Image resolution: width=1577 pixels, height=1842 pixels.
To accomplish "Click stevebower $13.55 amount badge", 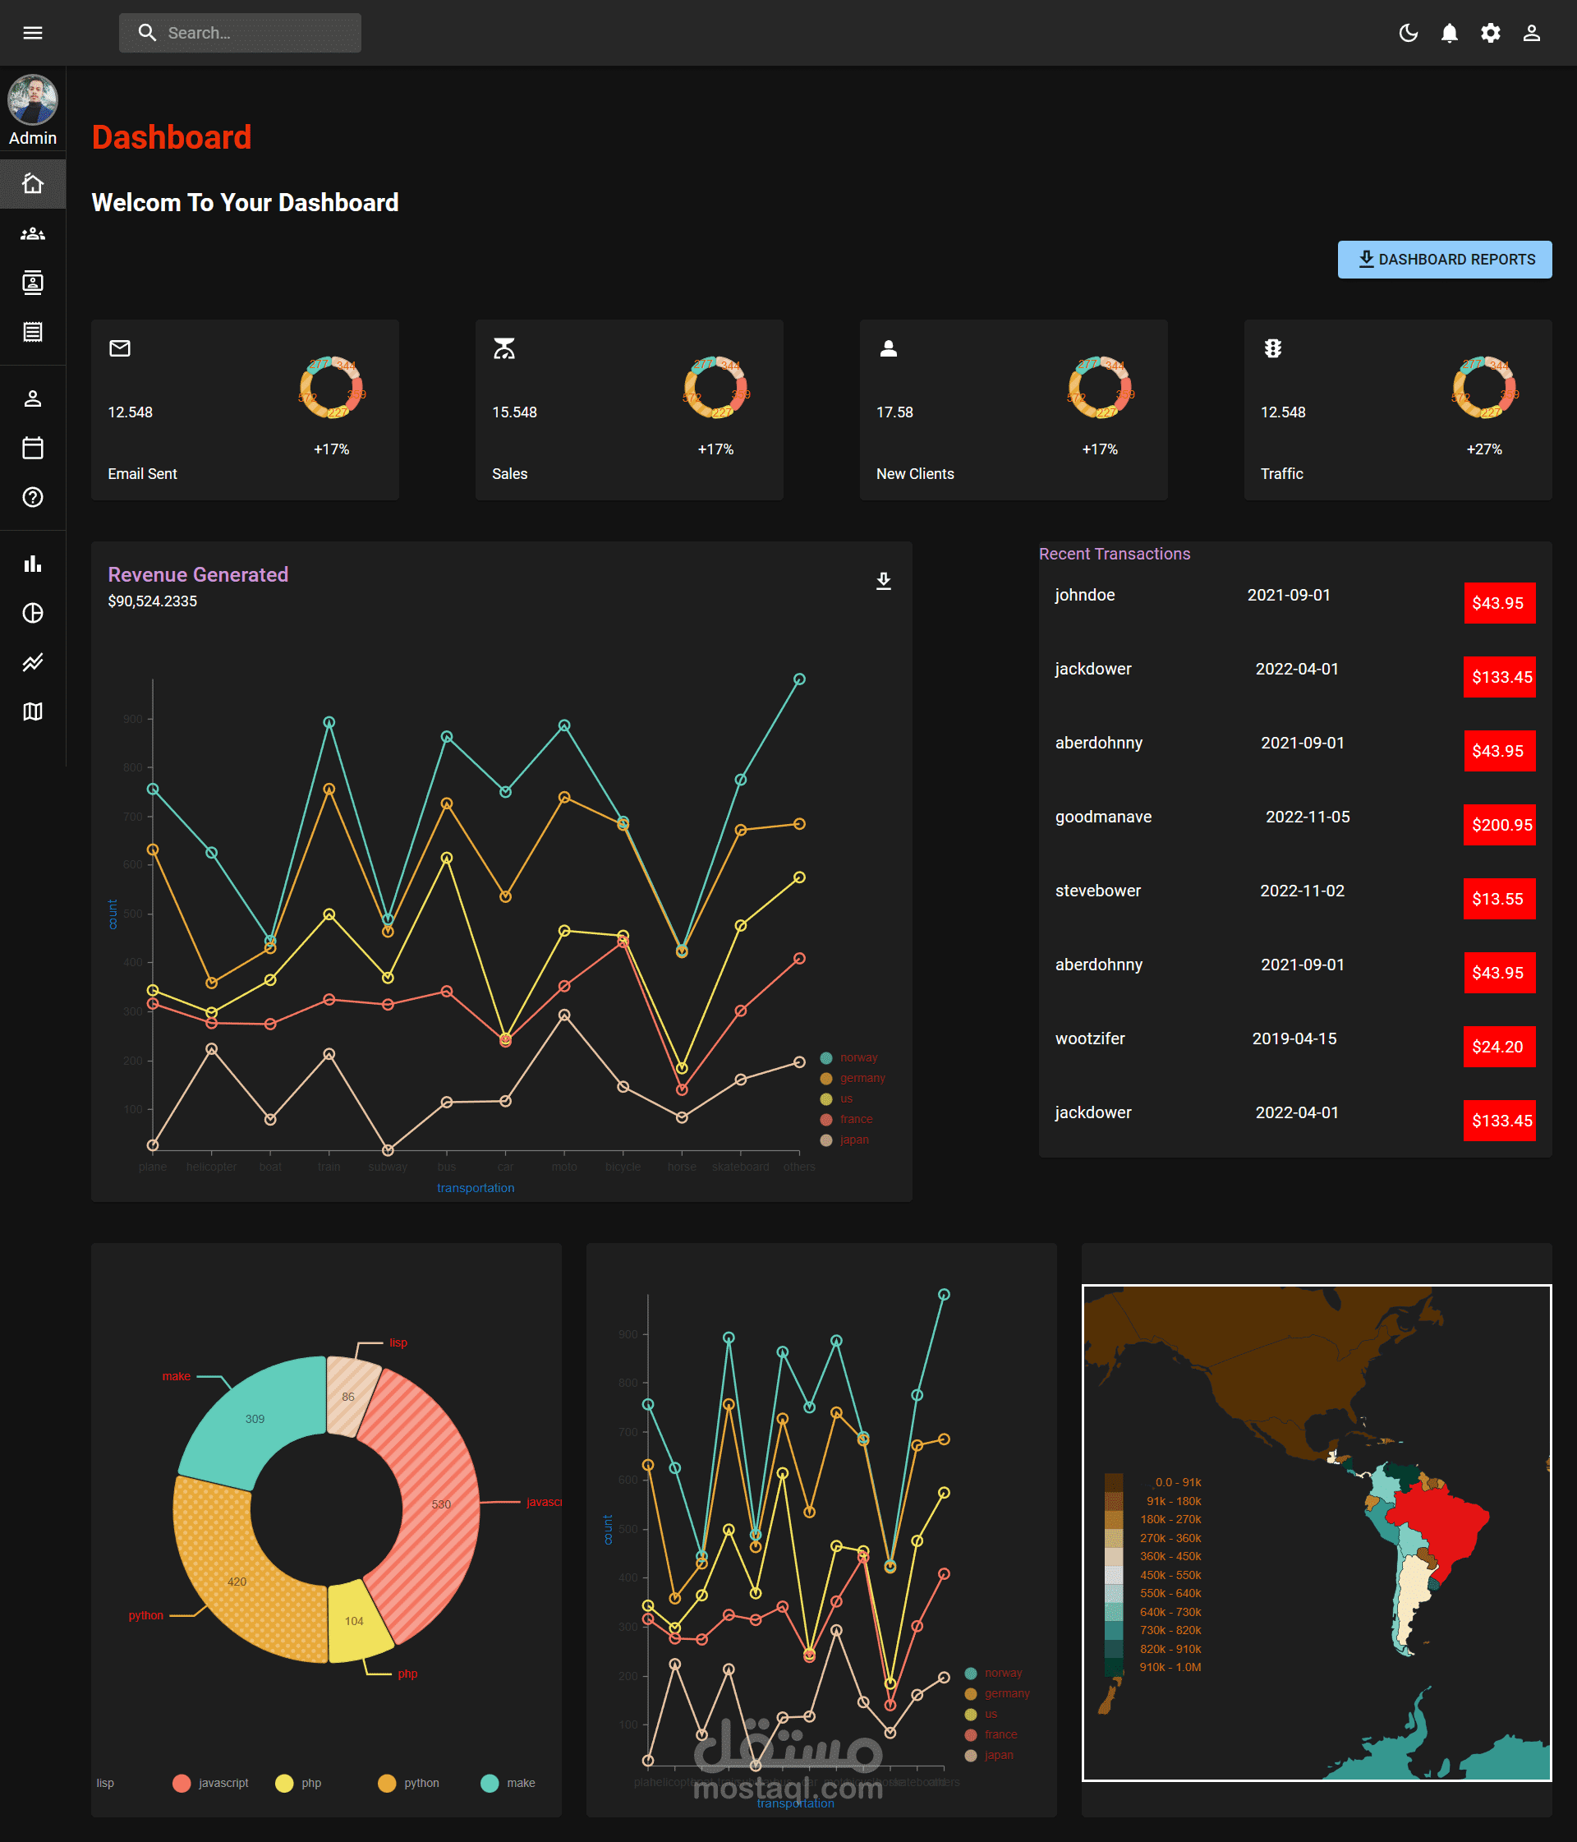I will coord(1500,899).
